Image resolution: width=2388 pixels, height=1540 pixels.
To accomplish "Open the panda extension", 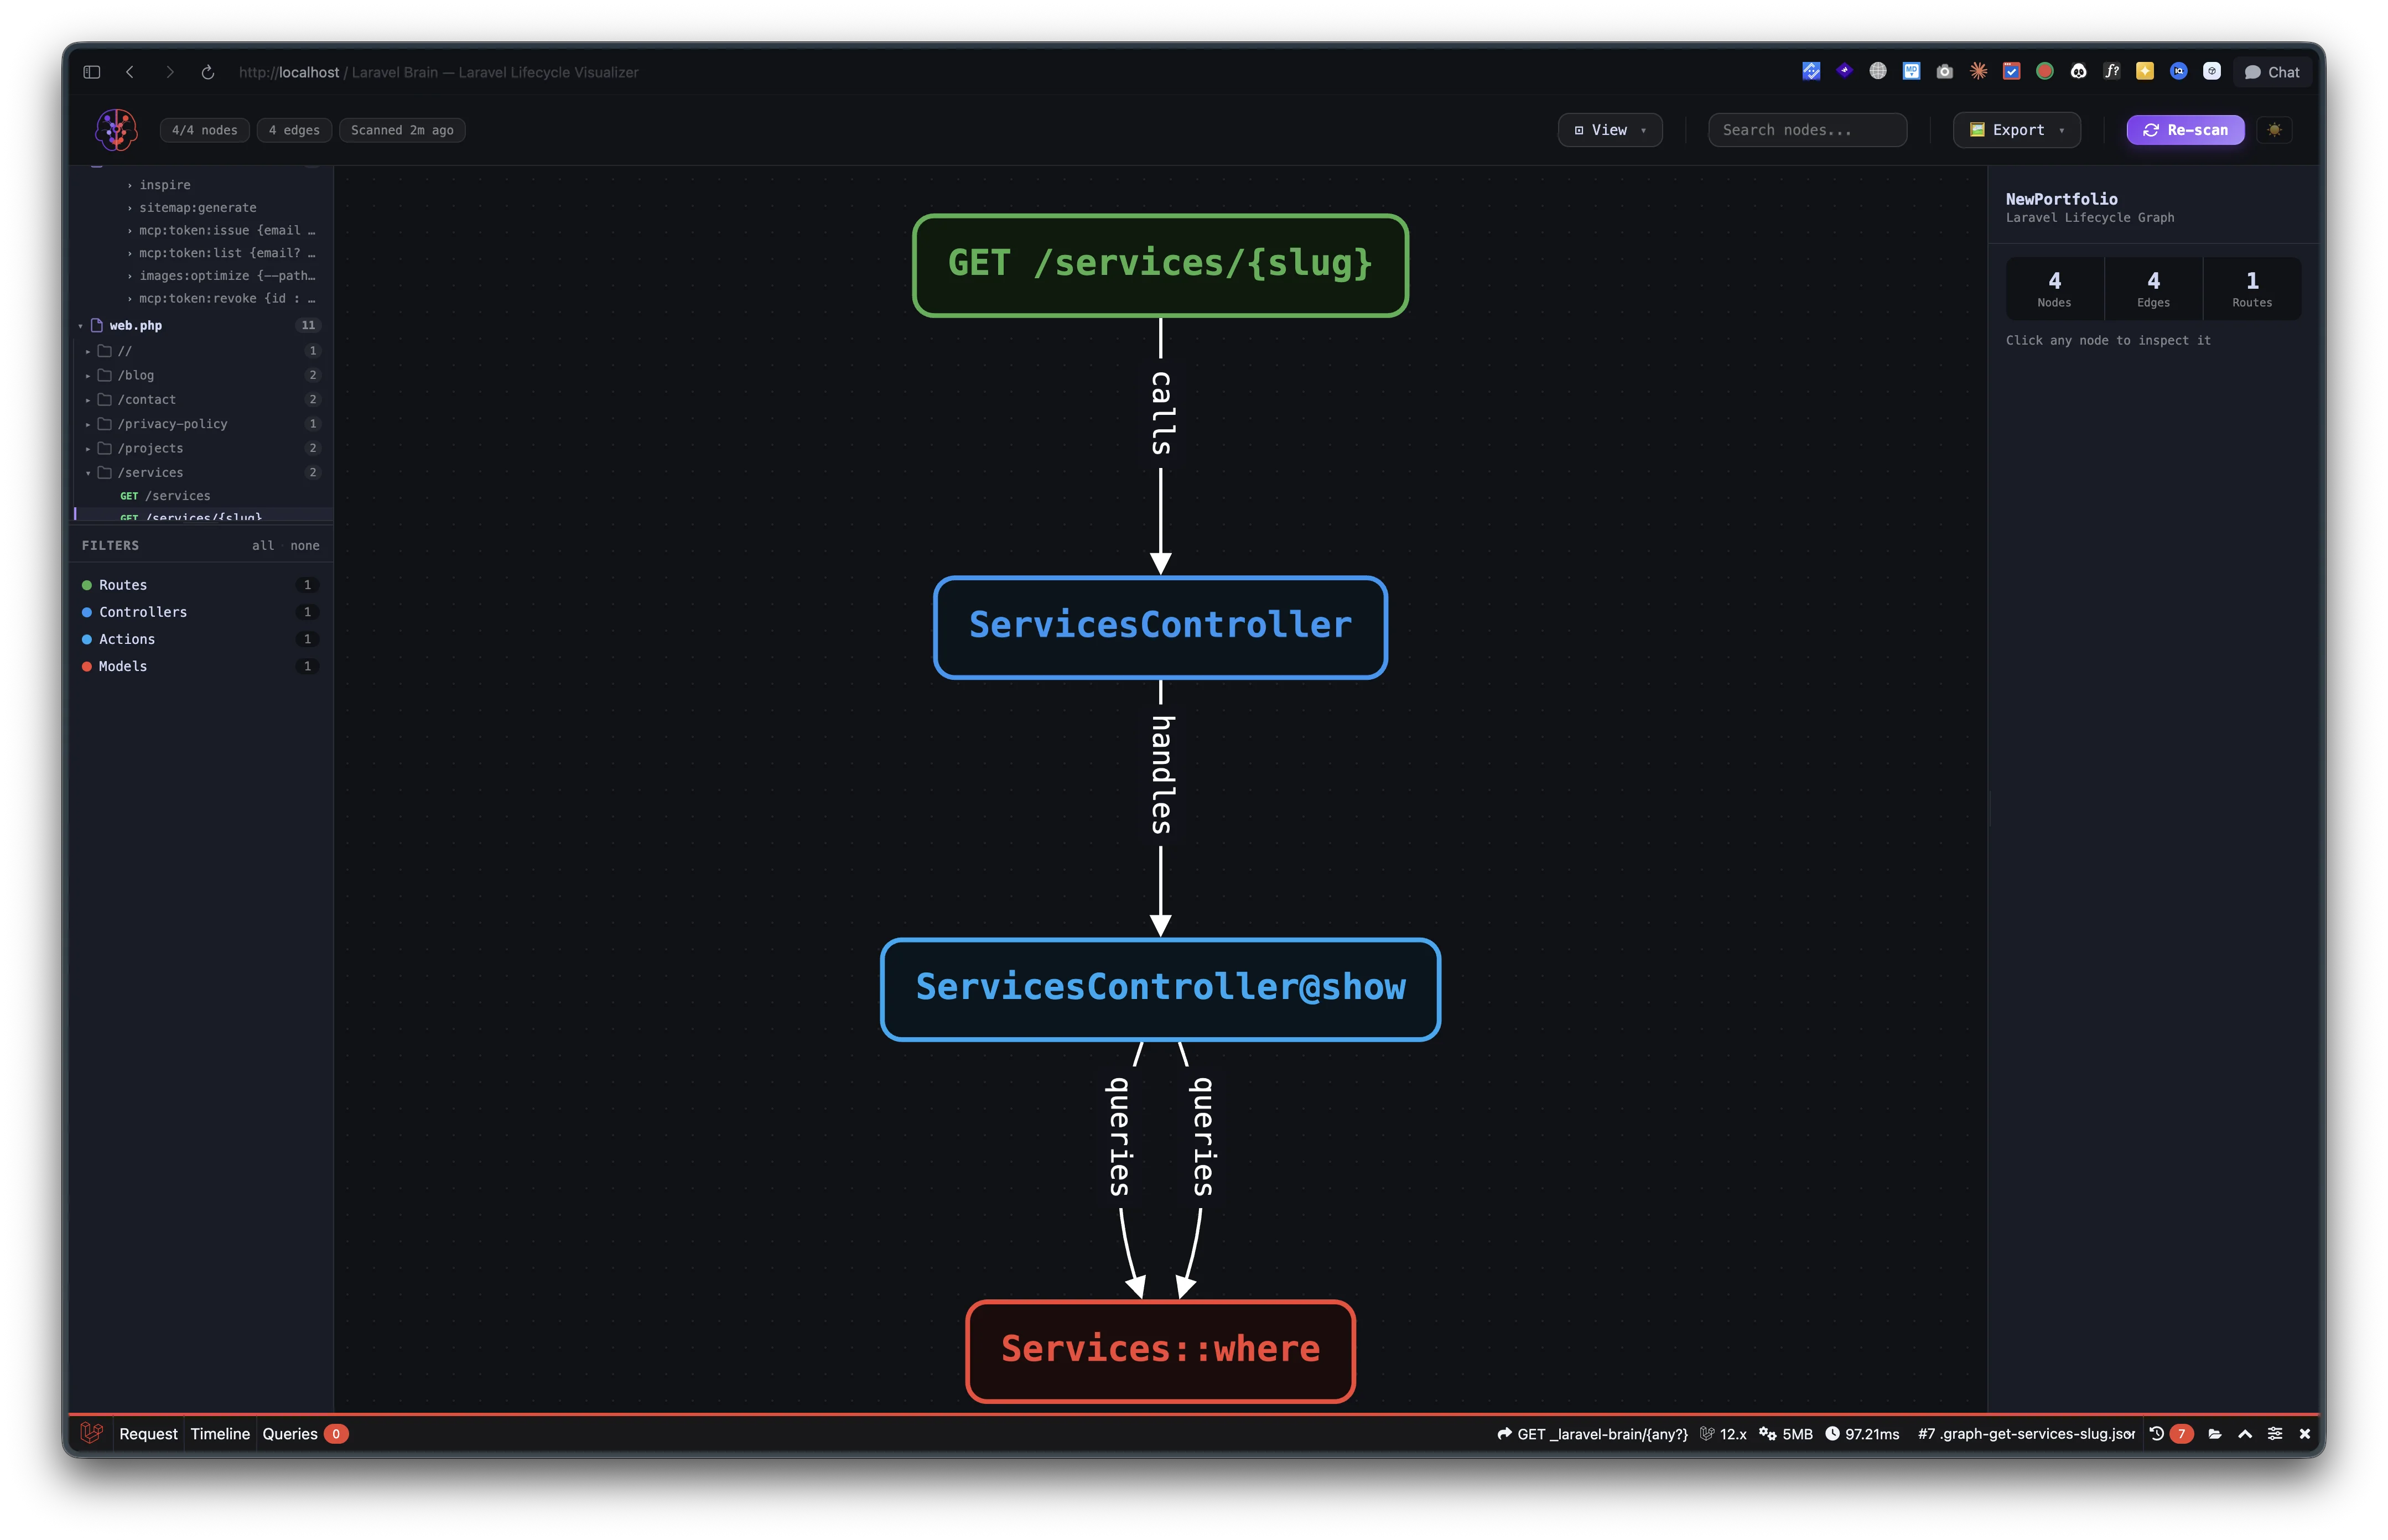I will 2078,71.
